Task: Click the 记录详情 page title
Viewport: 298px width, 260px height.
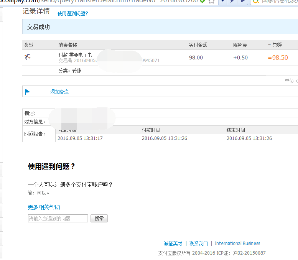Action: [x=36, y=11]
